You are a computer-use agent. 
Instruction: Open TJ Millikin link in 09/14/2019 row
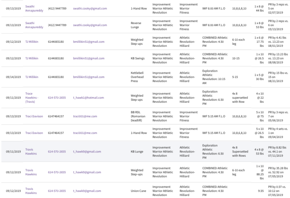[x=32, y=77]
